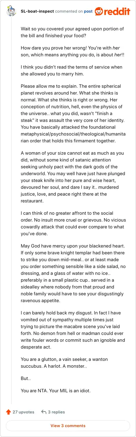Screen dimensions: 136x437
Task: Click the orange upvote arrow icon
Action: (8, 412)
